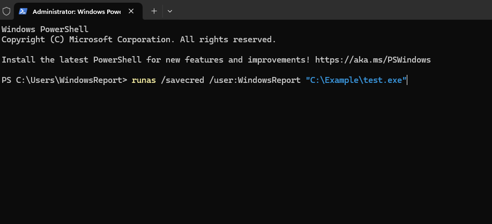
Task: Click the "PS C:\Users\WindowsReport>" prompt
Action: (64, 80)
